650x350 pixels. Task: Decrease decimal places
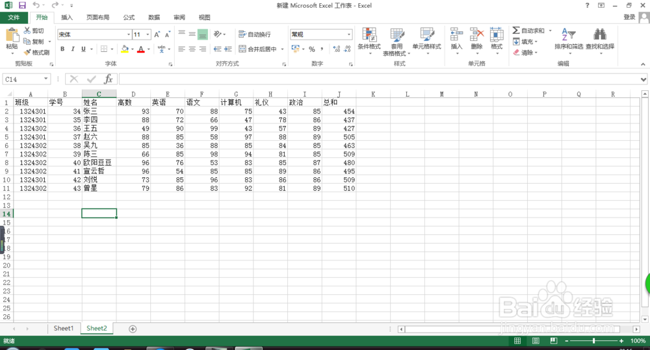(x=347, y=49)
